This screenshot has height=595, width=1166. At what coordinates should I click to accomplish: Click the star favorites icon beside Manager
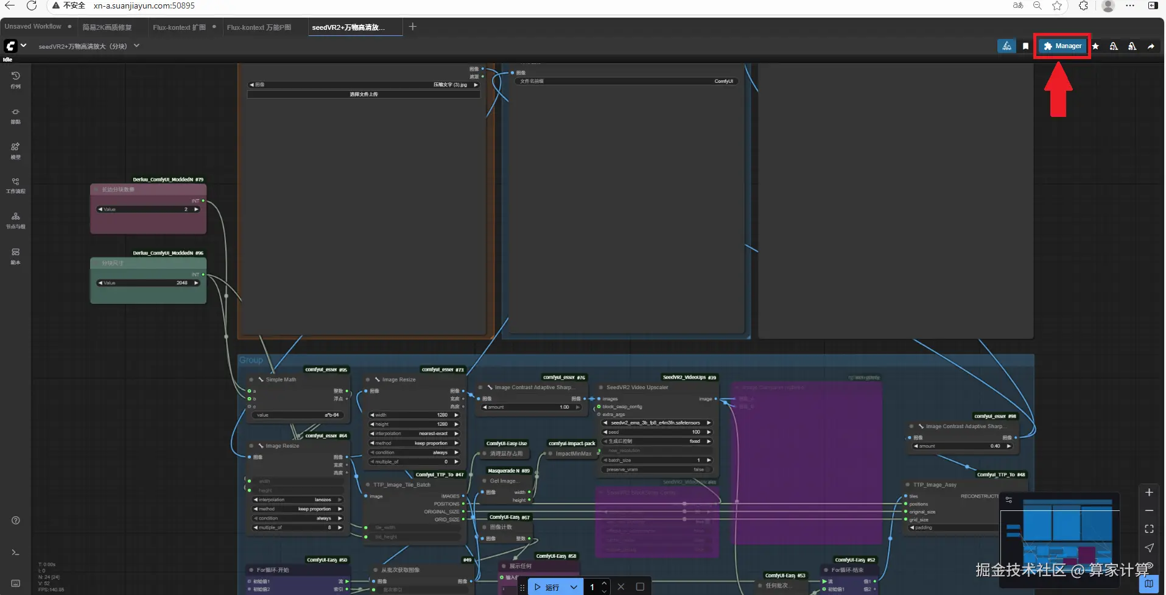[1095, 46]
